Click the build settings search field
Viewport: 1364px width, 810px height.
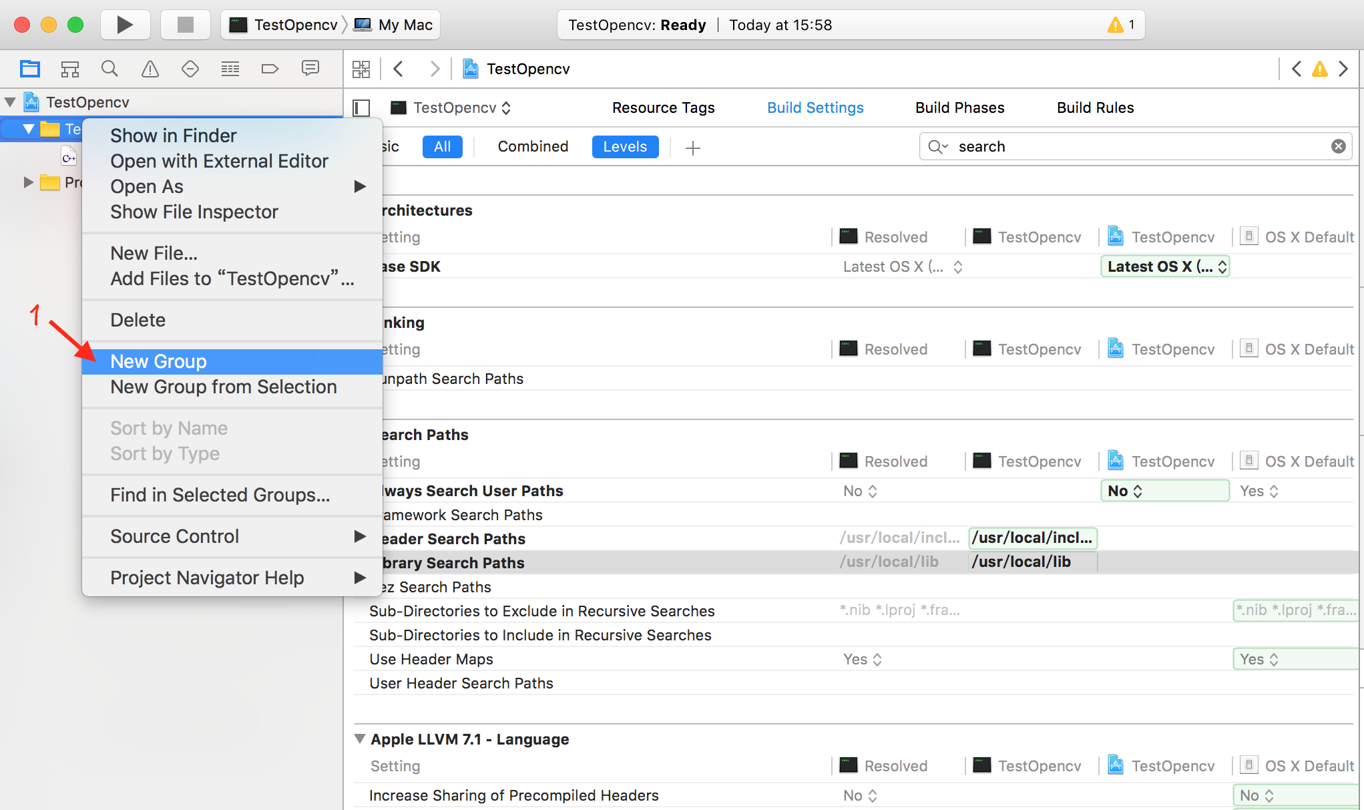(x=1135, y=146)
